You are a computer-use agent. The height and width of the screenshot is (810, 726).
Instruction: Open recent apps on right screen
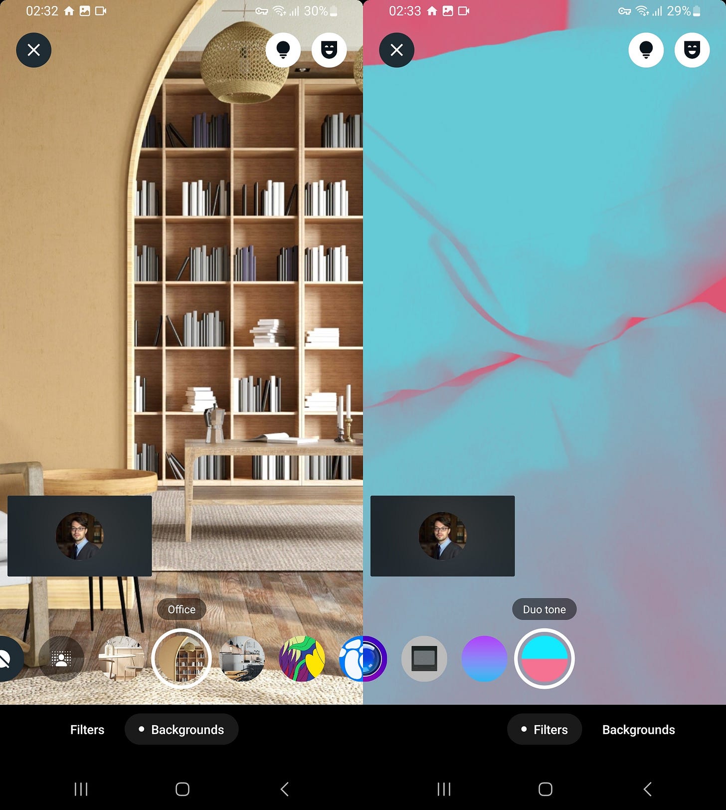pos(444,789)
